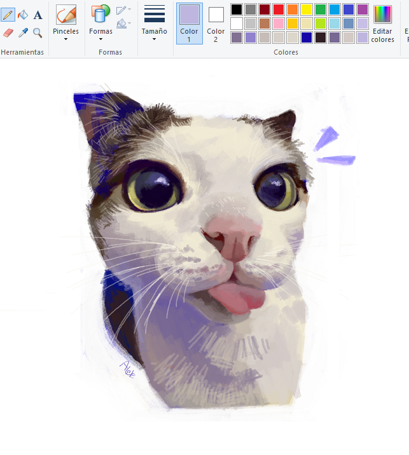Select the Text tool
This screenshot has height=455, width=409.
(38, 15)
